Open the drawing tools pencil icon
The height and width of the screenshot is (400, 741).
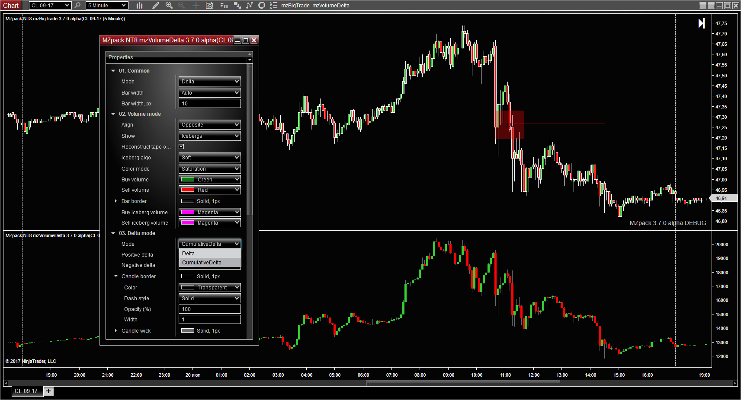pyautogui.click(x=156, y=5)
